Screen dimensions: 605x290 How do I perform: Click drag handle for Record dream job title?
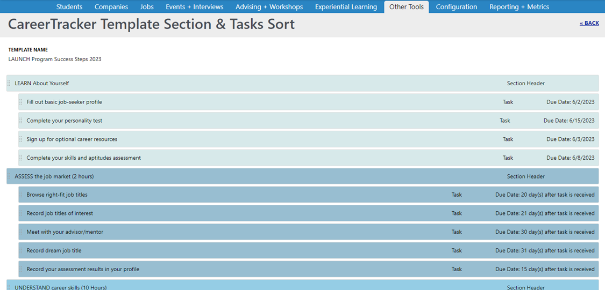[x=21, y=250]
